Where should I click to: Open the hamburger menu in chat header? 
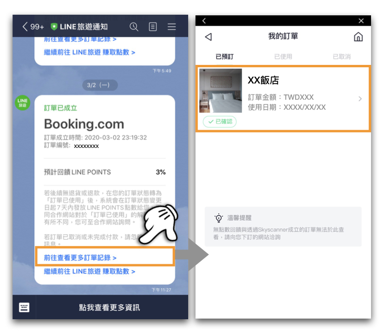tap(172, 27)
